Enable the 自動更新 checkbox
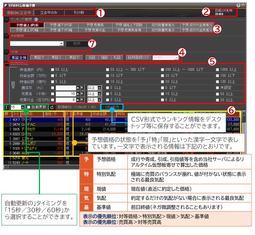The image size is (255, 235). [29, 107]
